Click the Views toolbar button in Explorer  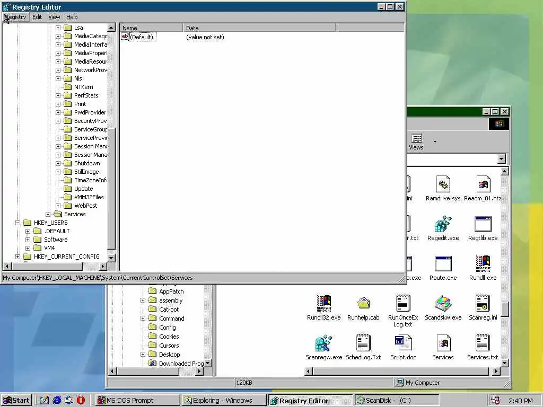click(416, 142)
